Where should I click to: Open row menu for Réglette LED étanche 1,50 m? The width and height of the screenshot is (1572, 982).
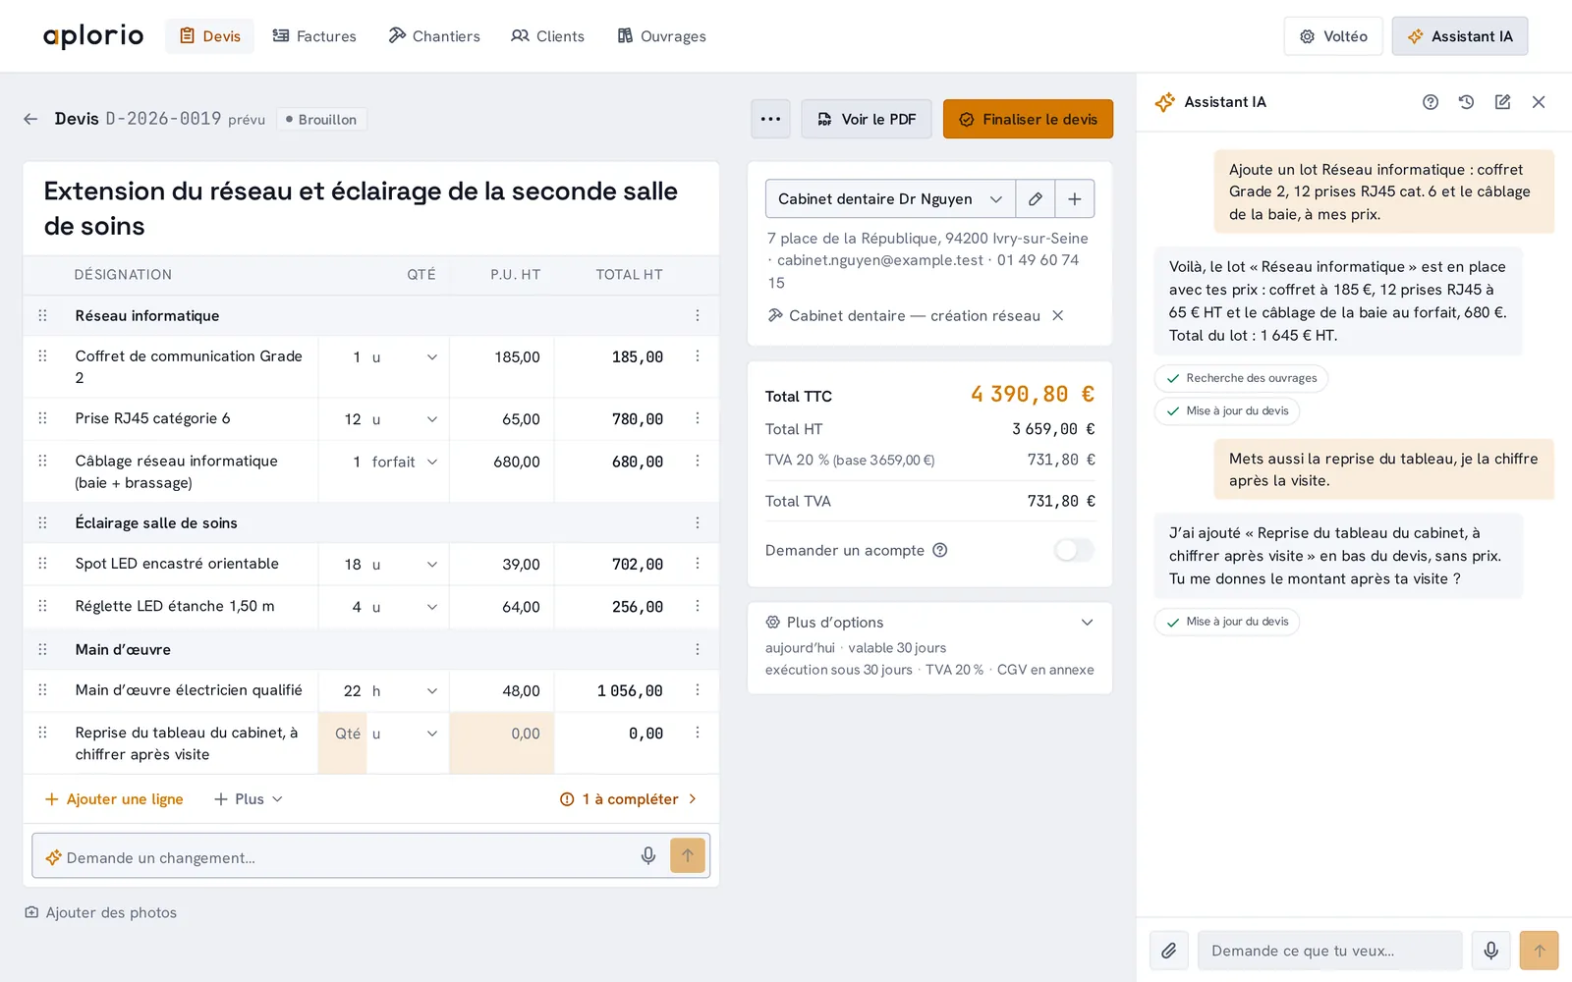(698, 606)
